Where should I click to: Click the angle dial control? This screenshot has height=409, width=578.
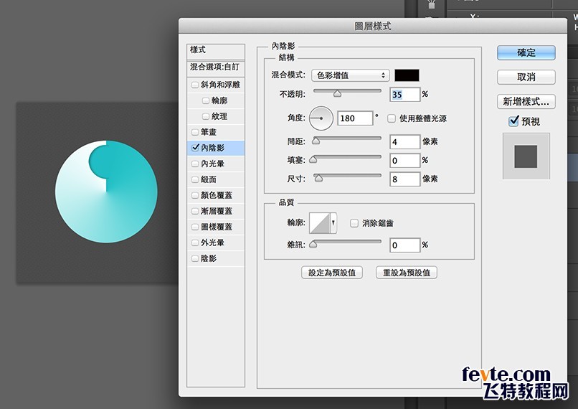click(321, 118)
